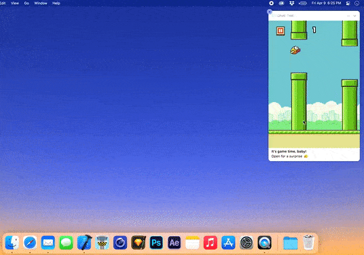Collapse the notification using the chevron arrow

pos(354,16)
